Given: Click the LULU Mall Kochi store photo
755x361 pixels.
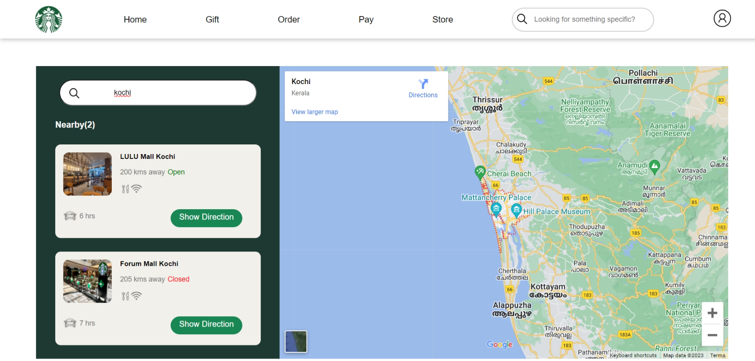Looking at the screenshot, I should coord(87,174).
